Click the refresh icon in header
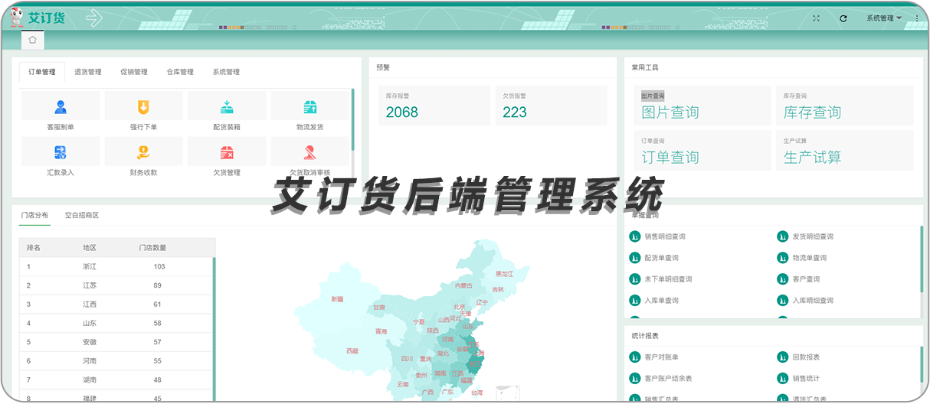The width and height of the screenshot is (930, 404). click(x=843, y=18)
